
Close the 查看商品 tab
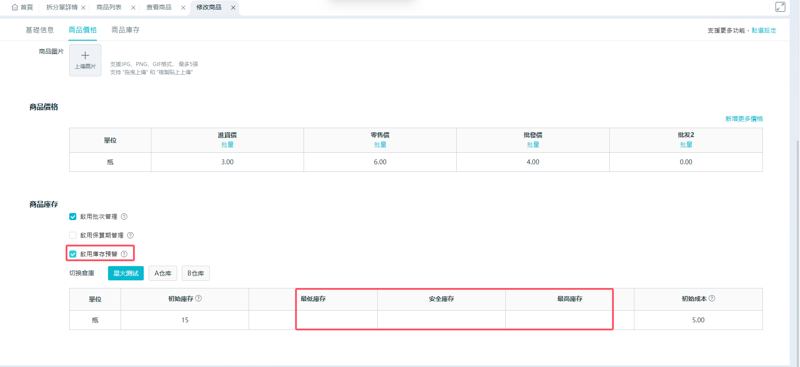click(183, 8)
